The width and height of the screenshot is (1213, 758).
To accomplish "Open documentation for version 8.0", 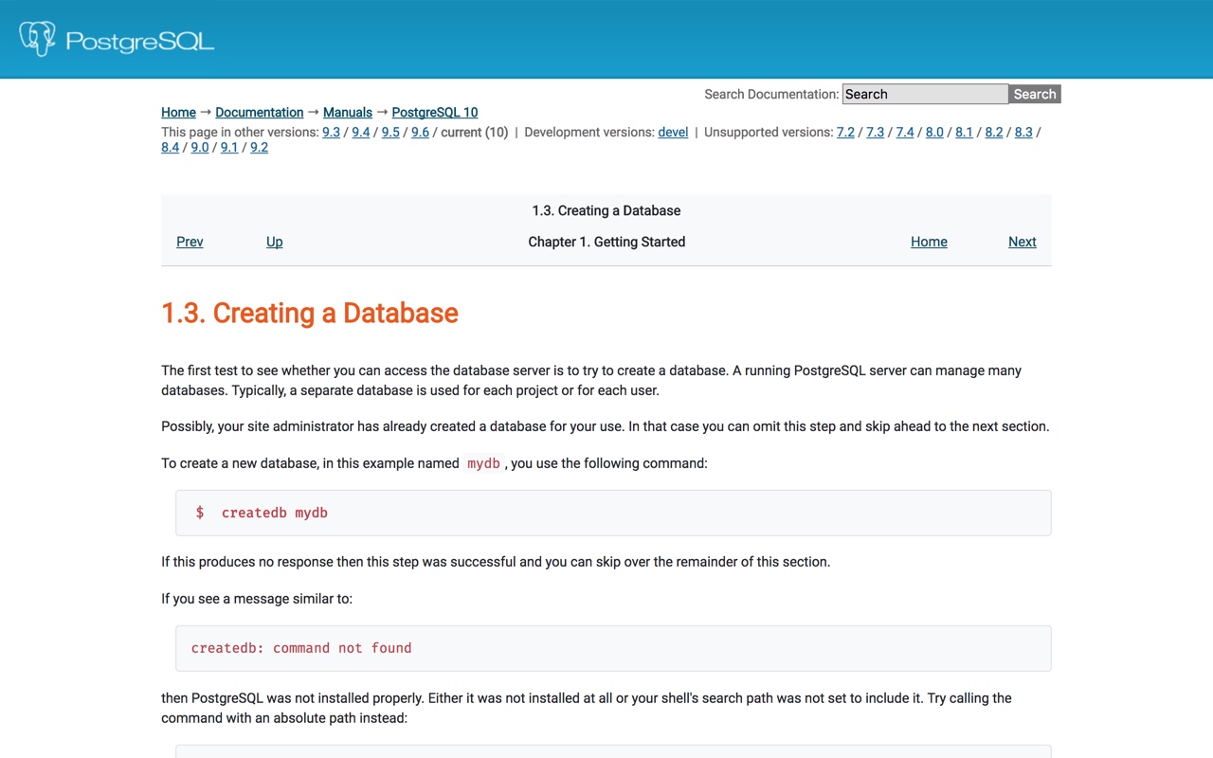I will (934, 132).
